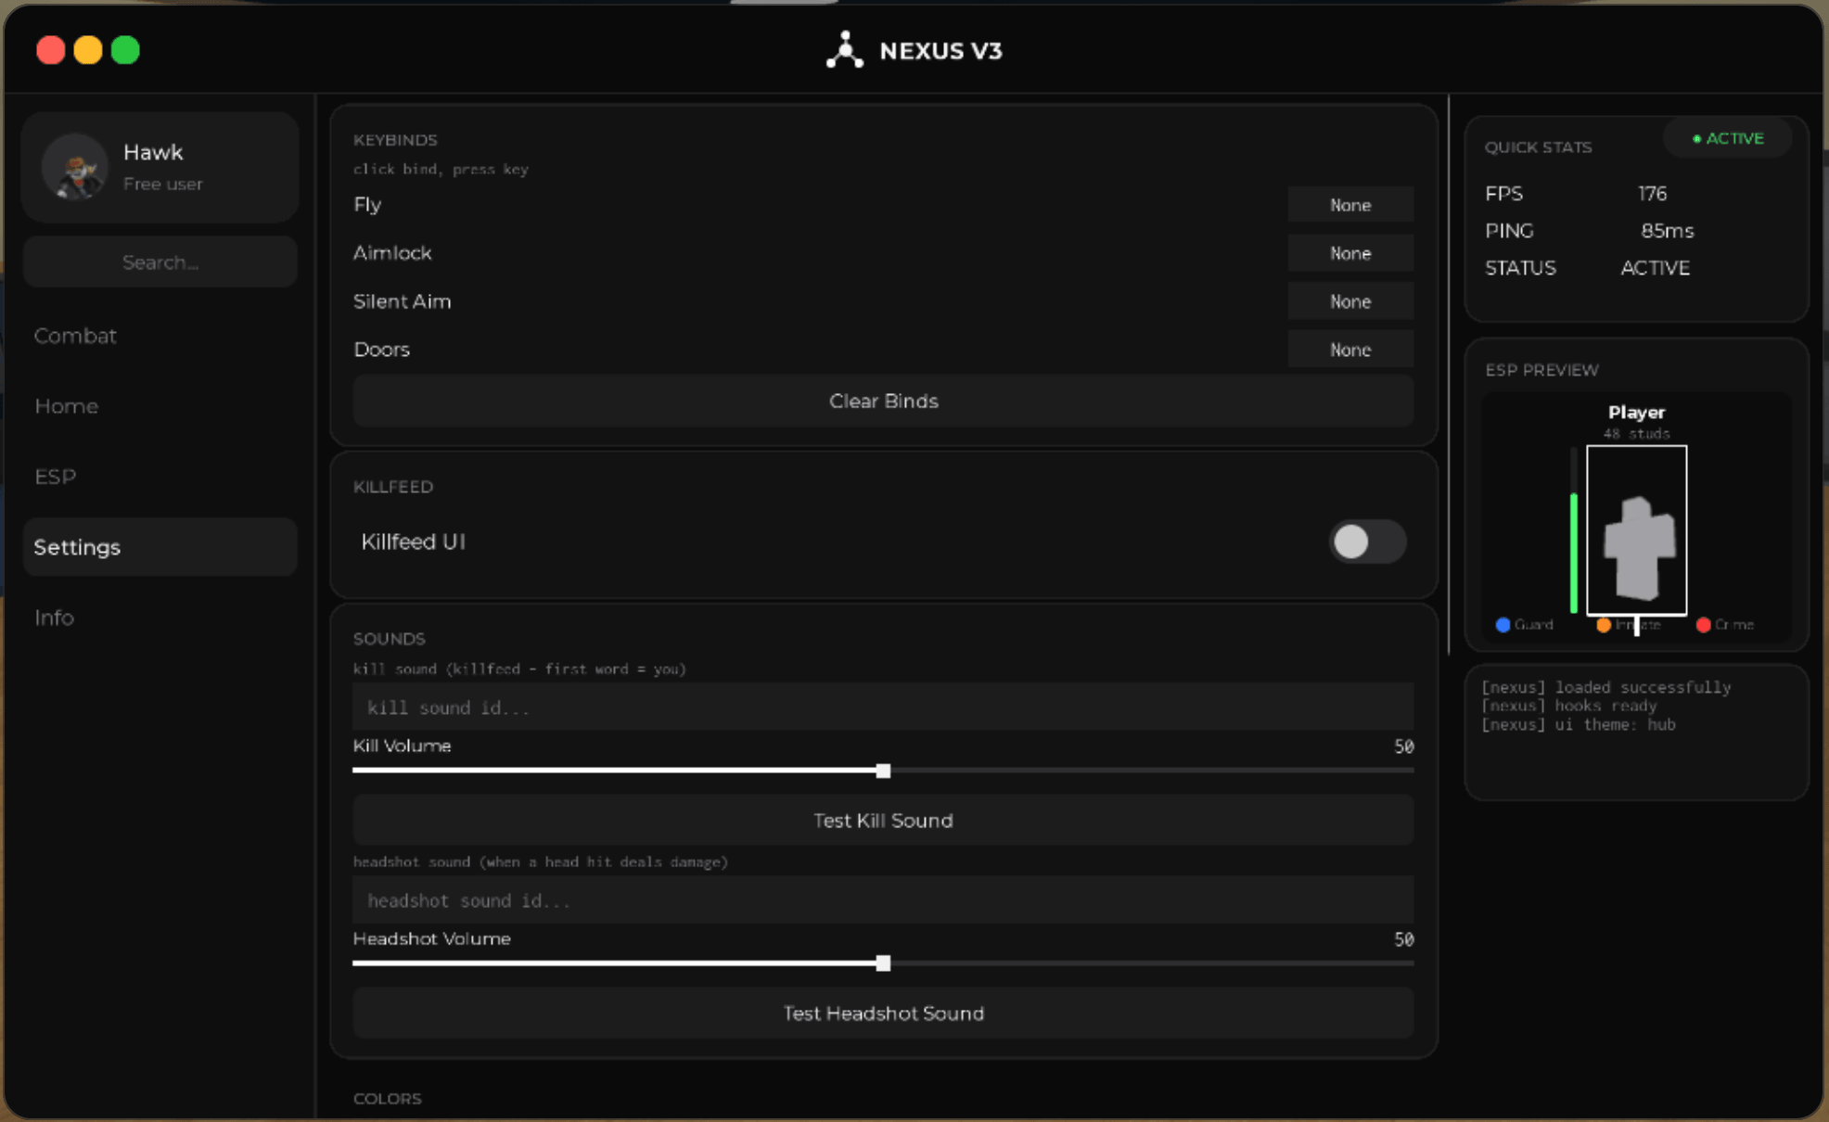1829x1122 pixels.
Task: Click the Kill Volume value 50
Action: [1403, 746]
